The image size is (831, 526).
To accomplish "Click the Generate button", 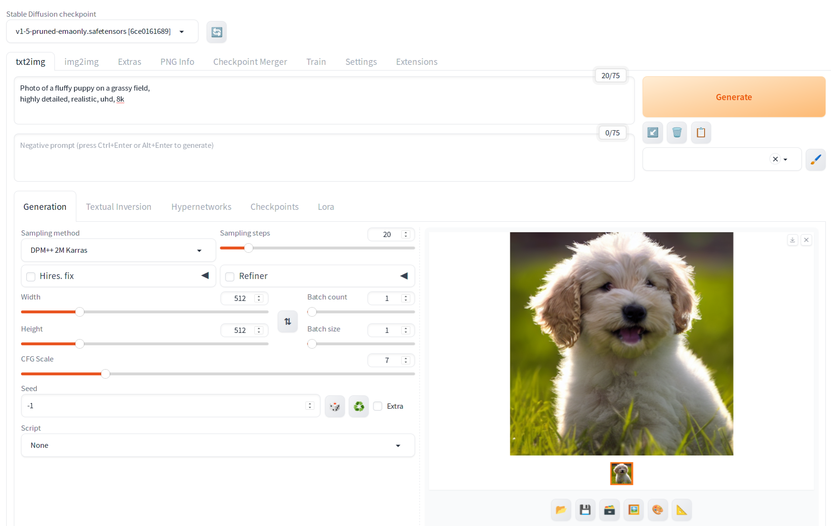I will coord(734,97).
